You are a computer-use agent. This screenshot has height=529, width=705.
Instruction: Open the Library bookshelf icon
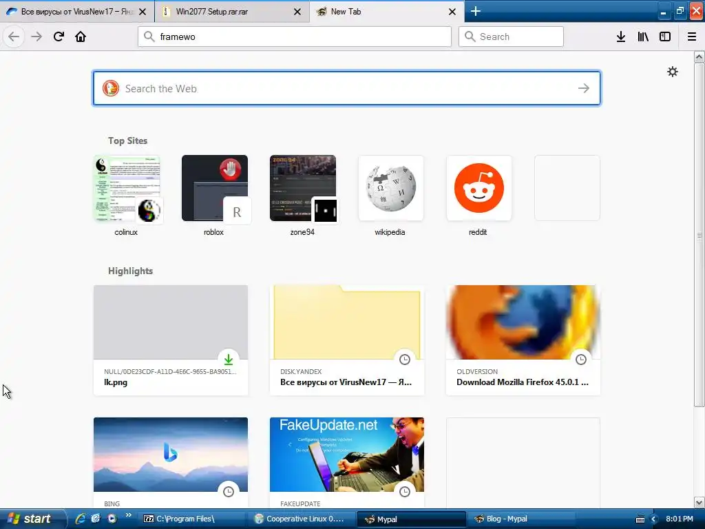[x=643, y=37]
